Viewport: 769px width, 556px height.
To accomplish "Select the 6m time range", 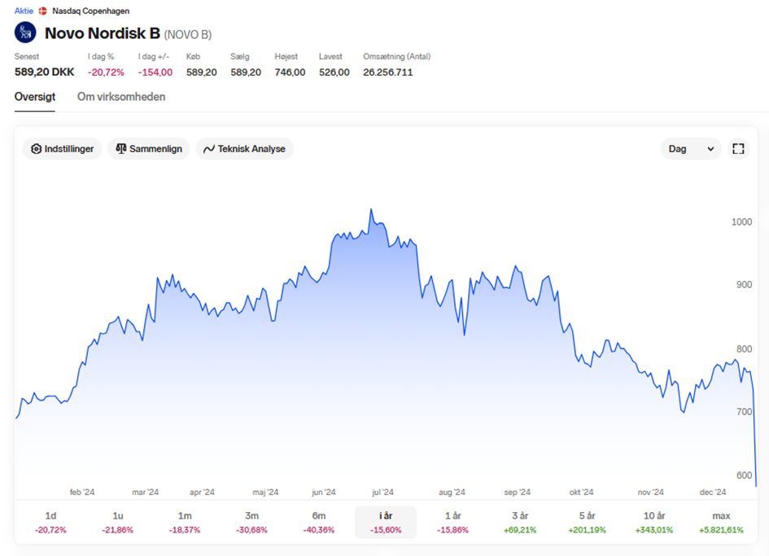I will 319,522.
